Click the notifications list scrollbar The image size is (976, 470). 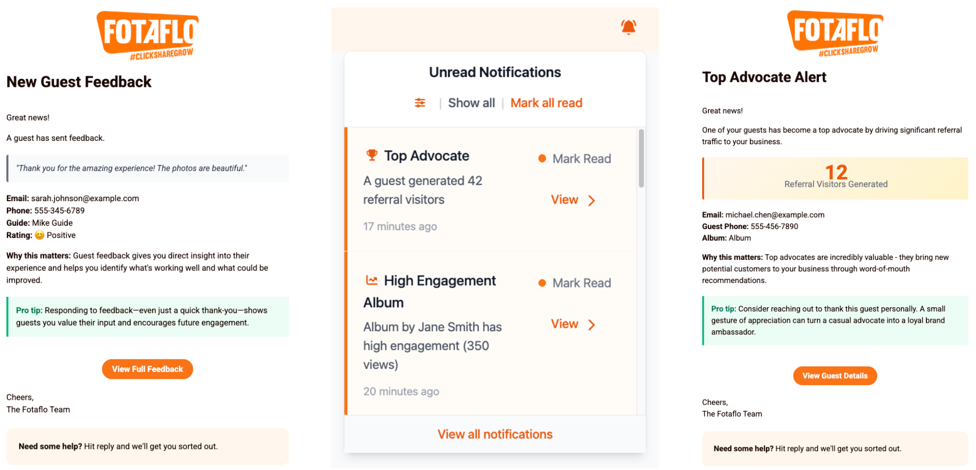641,158
